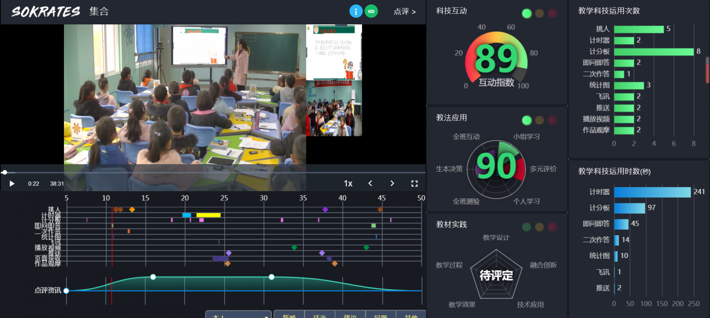710x318 pixels.
Task: Play the classroom video
Action: 12,184
